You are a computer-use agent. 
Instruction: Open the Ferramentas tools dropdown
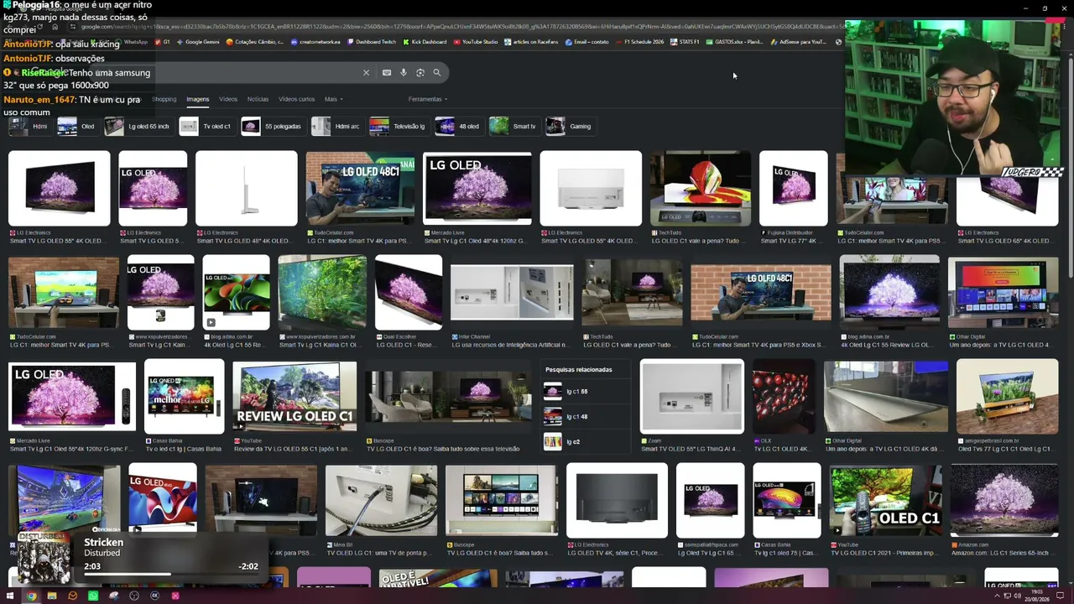[427, 99]
